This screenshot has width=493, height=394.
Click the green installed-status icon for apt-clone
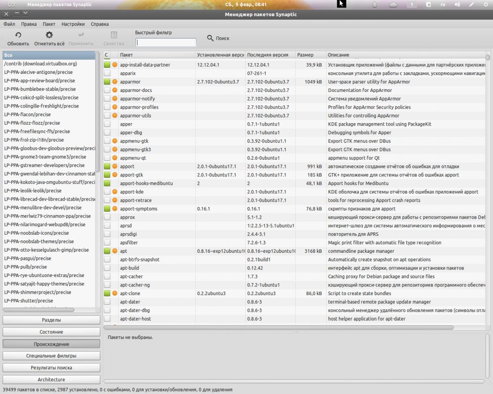click(x=107, y=293)
